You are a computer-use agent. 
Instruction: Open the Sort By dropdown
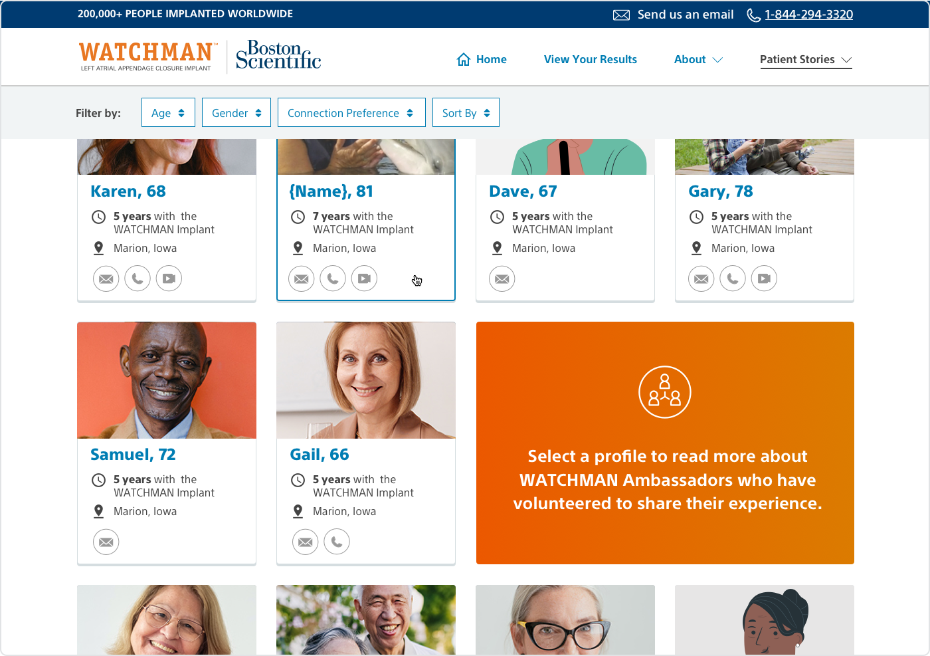point(466,112)
